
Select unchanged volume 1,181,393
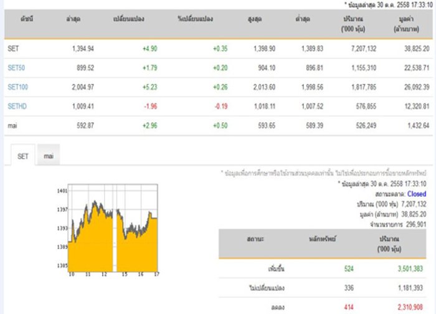pyautogui.click(x=410, y=288)
